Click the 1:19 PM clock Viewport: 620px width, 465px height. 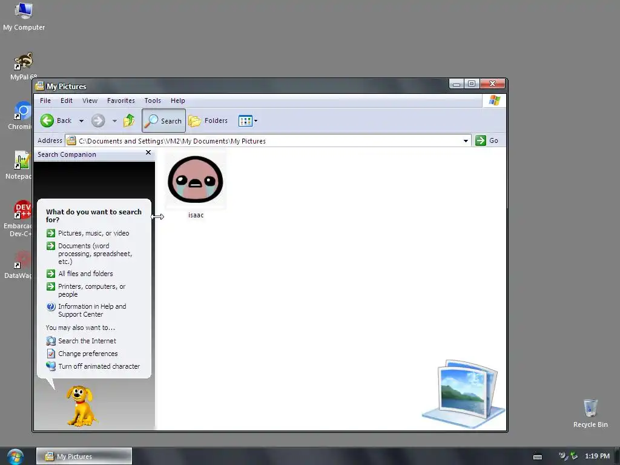pos(597,456)
